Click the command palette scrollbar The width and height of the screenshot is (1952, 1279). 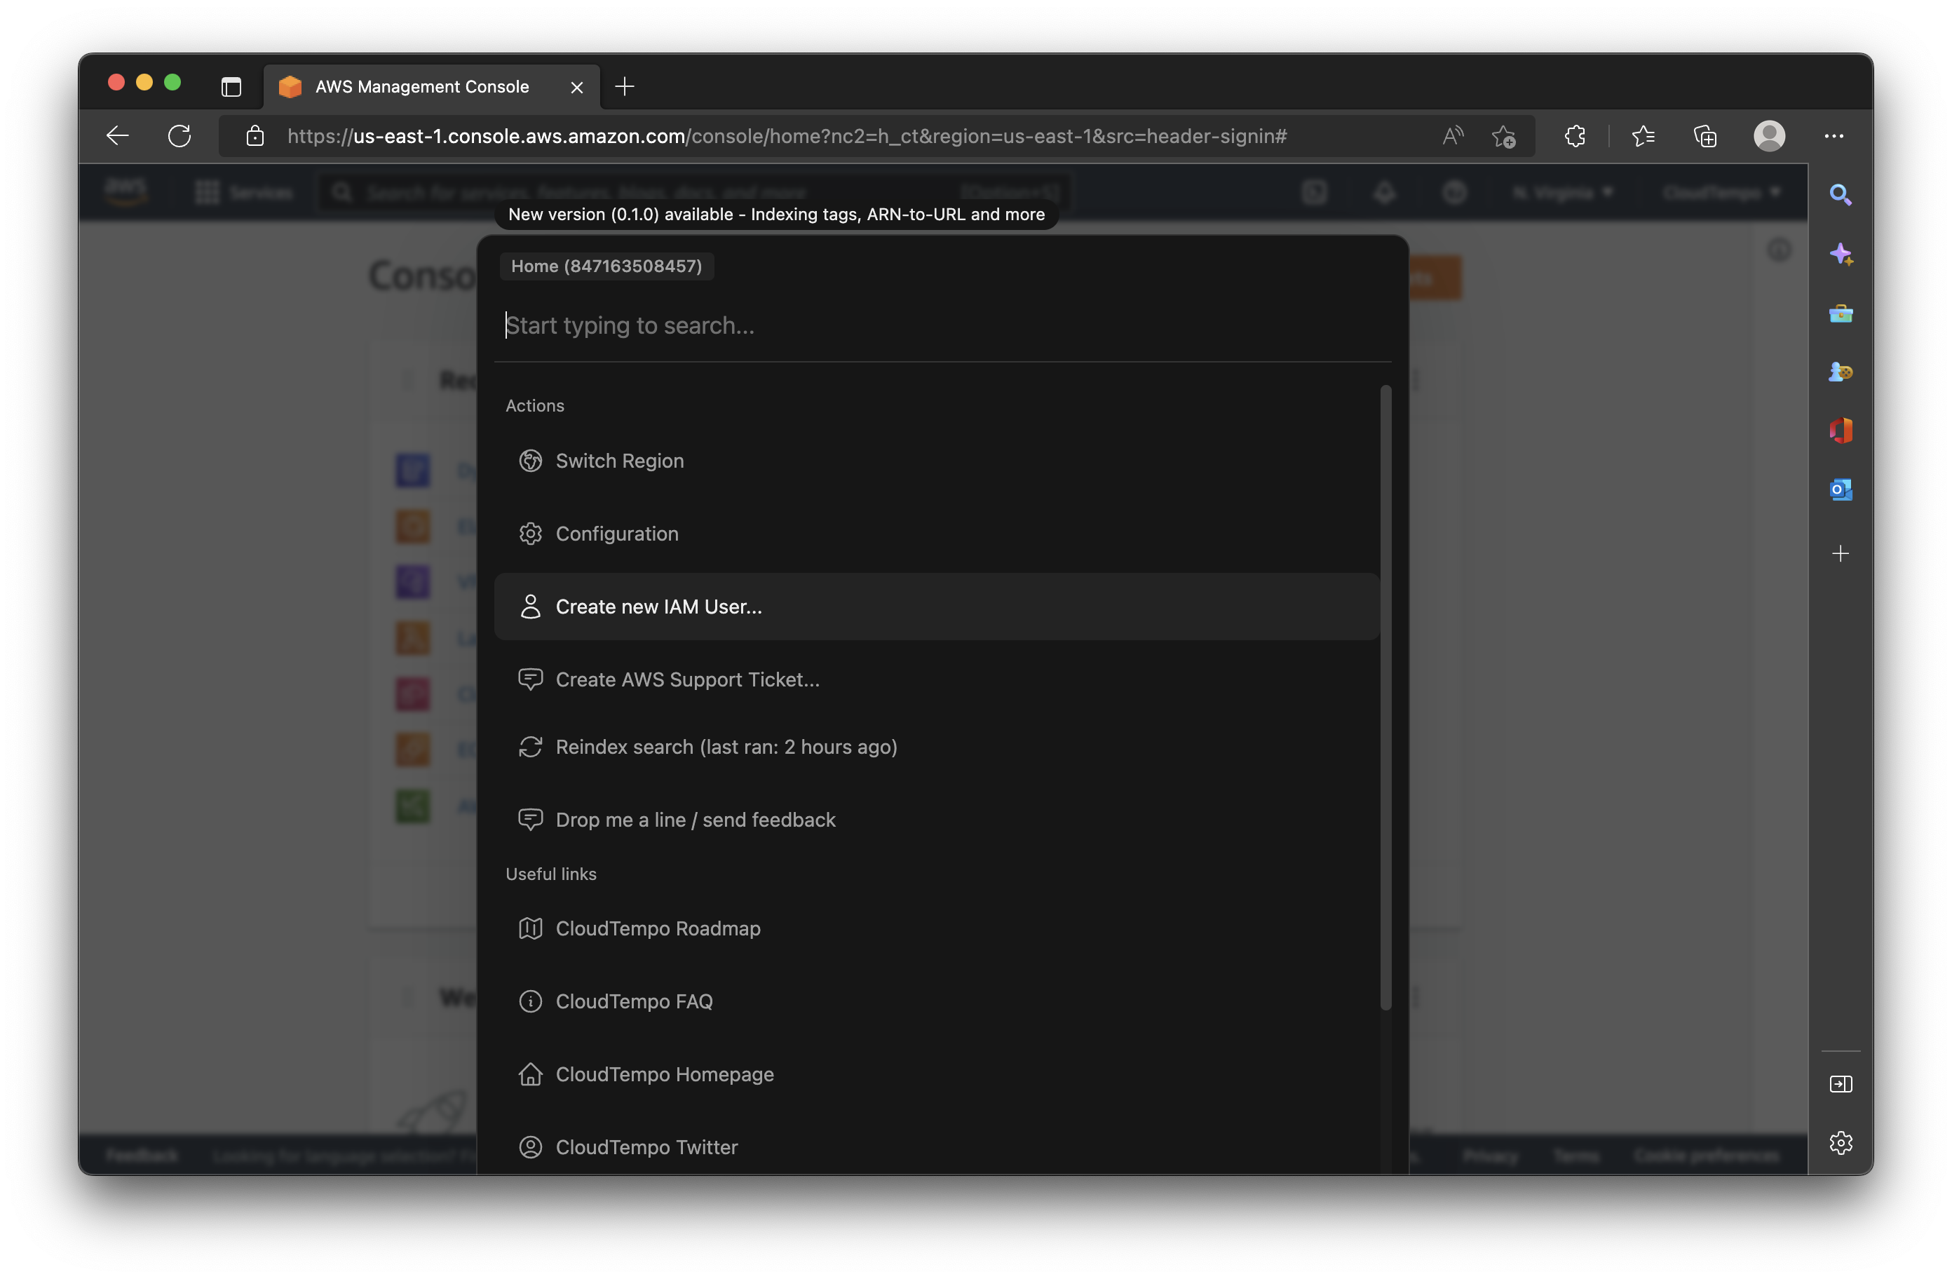[x=1385, y=697]
